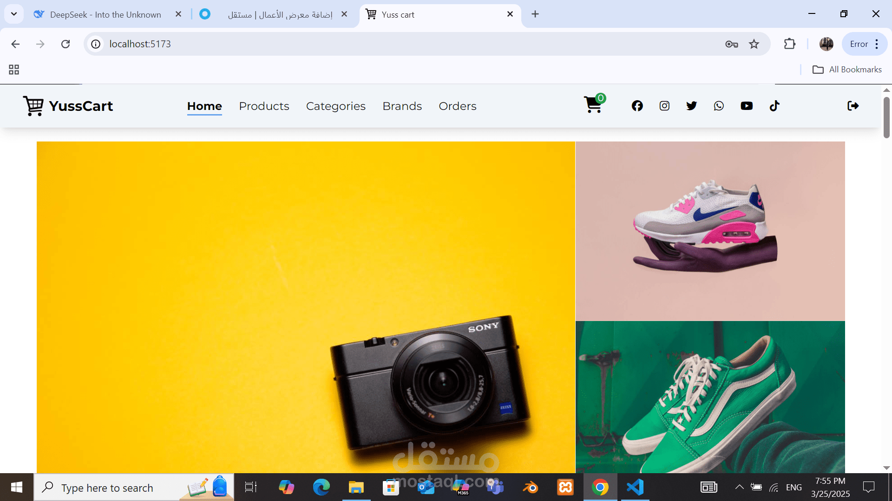This screenshot has width=892, height=501.
Task: Open the Brands page
Action: point(402,106)
